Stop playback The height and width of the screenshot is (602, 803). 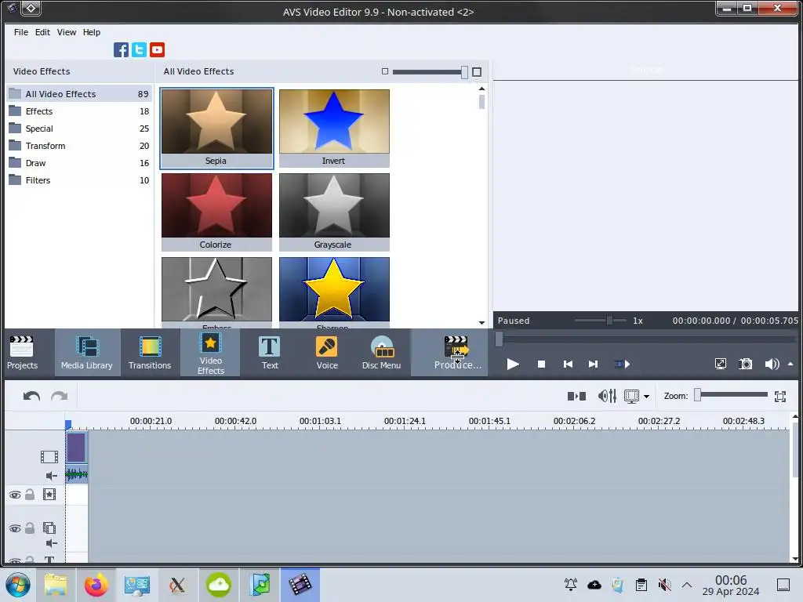click(541, 364)
